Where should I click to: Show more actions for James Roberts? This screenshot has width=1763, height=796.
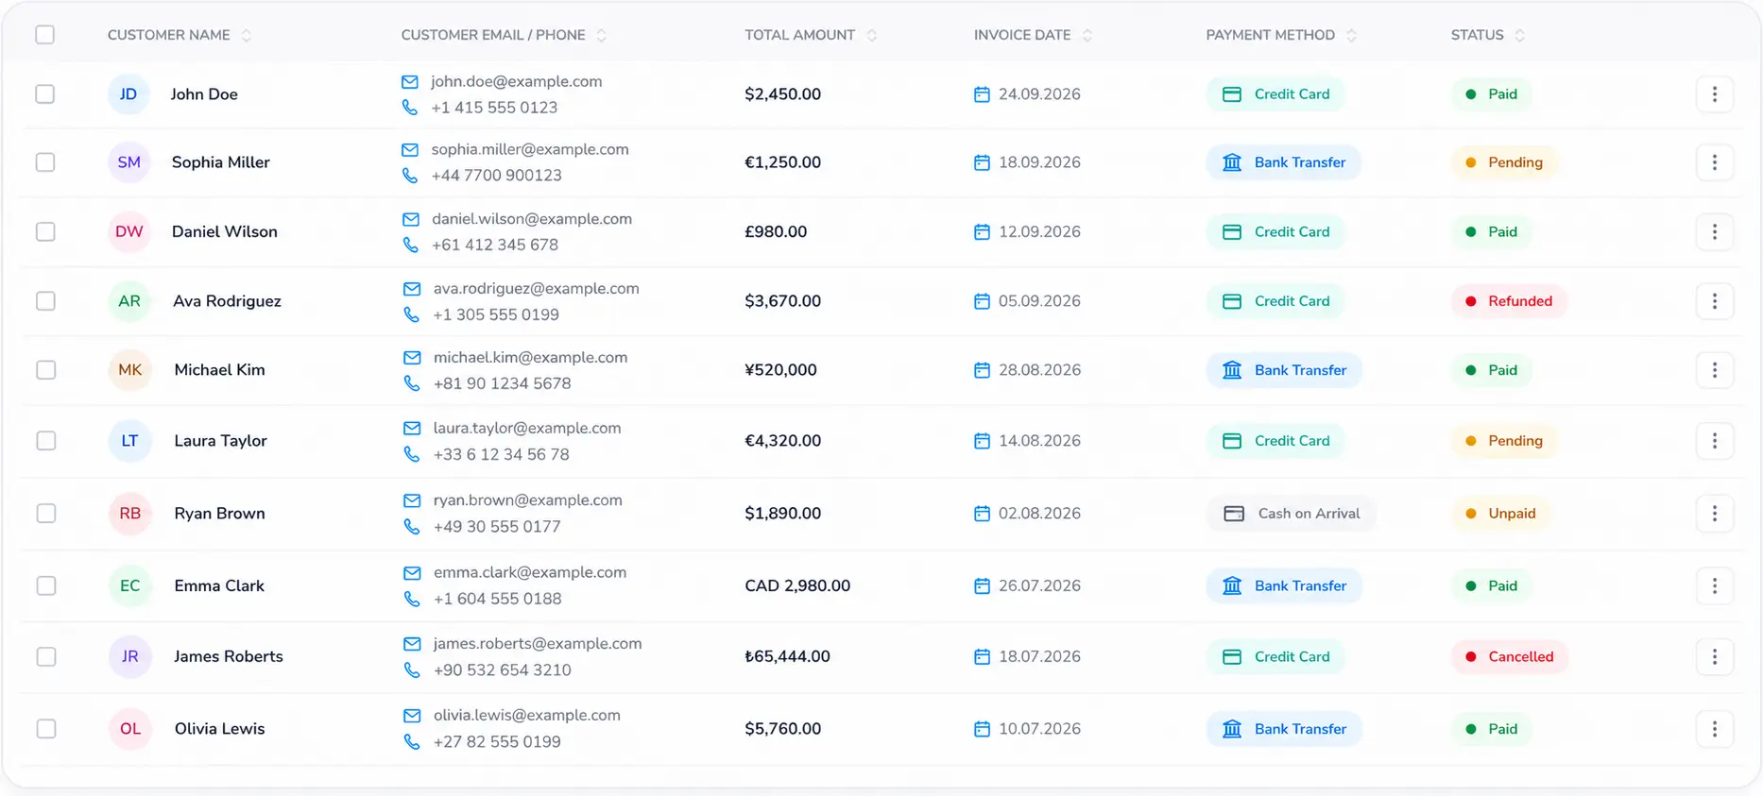pos(1714,657)
